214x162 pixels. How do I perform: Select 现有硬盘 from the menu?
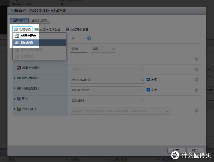pos(27,43)
